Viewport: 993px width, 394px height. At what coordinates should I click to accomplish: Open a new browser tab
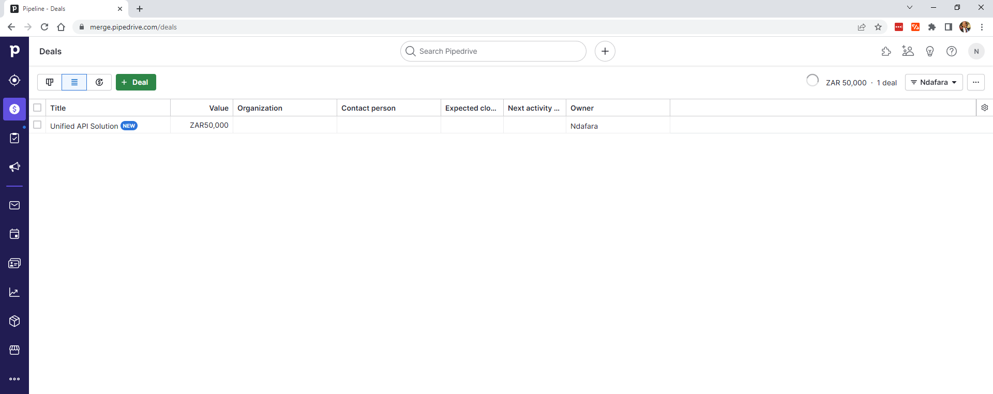tap(140, 9)
